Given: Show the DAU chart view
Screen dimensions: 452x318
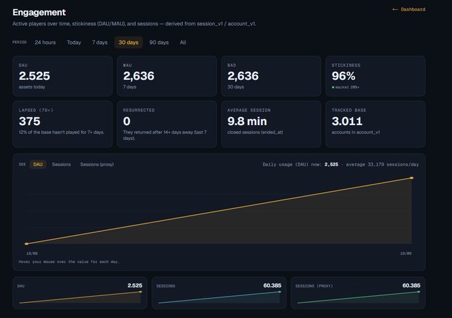Looking at the screenshot, I should click(38, 164).
